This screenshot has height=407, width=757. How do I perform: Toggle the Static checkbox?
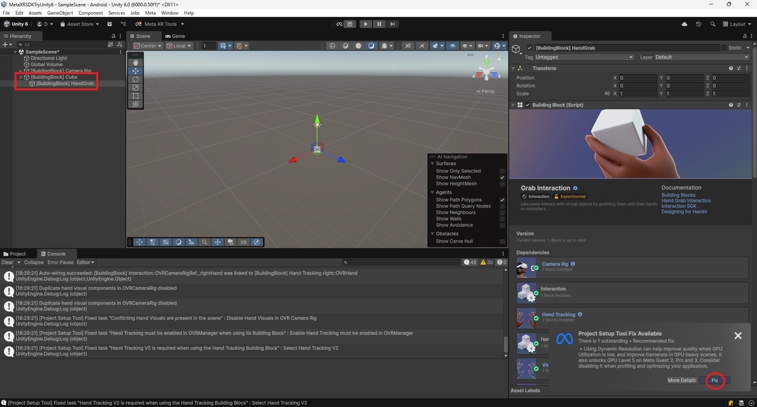coord(724,48)
